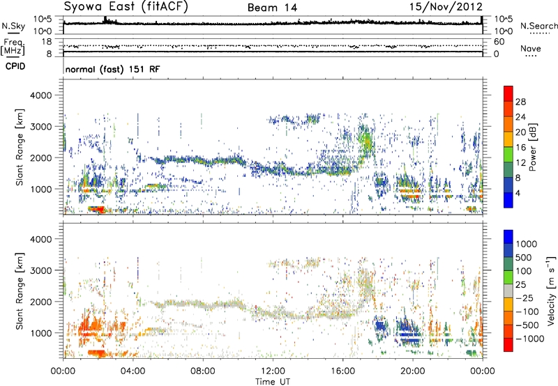Screen dimensions: 558x386
Task: Click the '18' frequency axis tick
Action: point(46,42)
